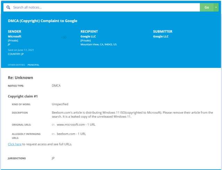
Task: Click the Beebom.com description text
Action: click(x=133, y=115)
